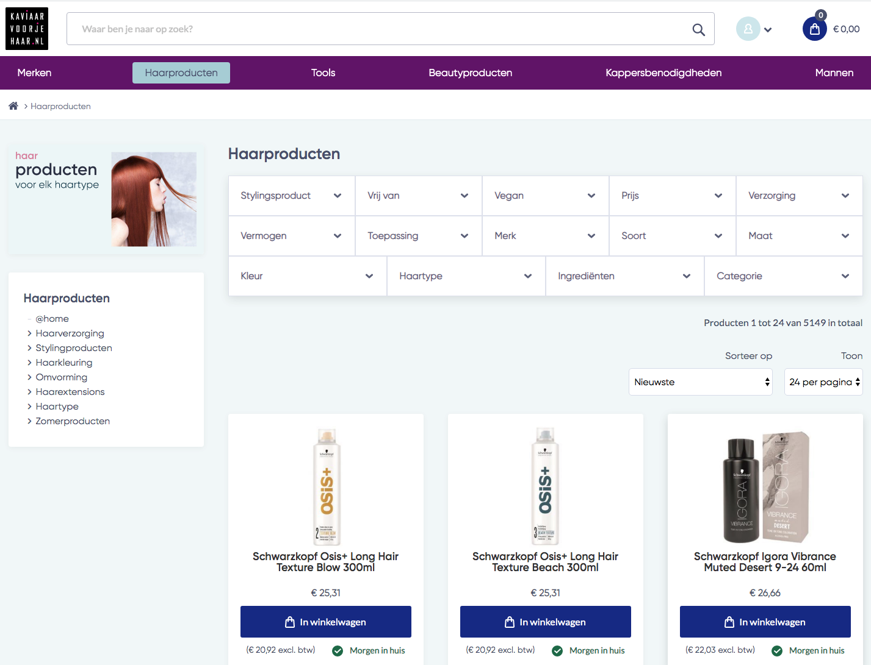Screen dimensions: 871x665
Task: Add Texture Blow 300ml to winkelwagen
Action: (x=326, y=622)
